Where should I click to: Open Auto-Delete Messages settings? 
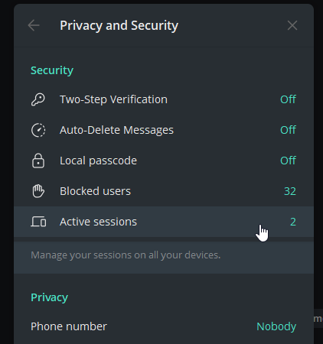(x=164, y=130)
